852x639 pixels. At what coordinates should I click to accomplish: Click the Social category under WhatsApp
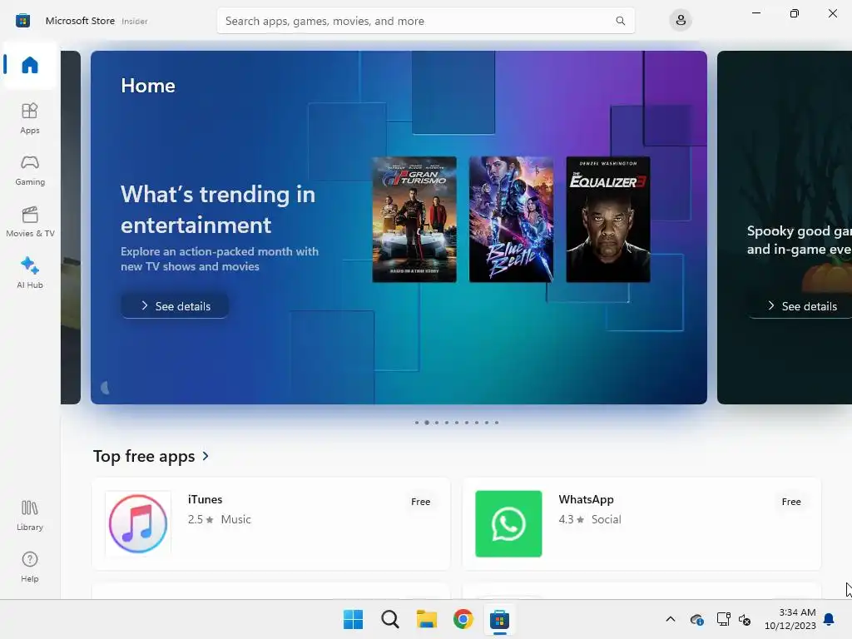coord(606,519)
